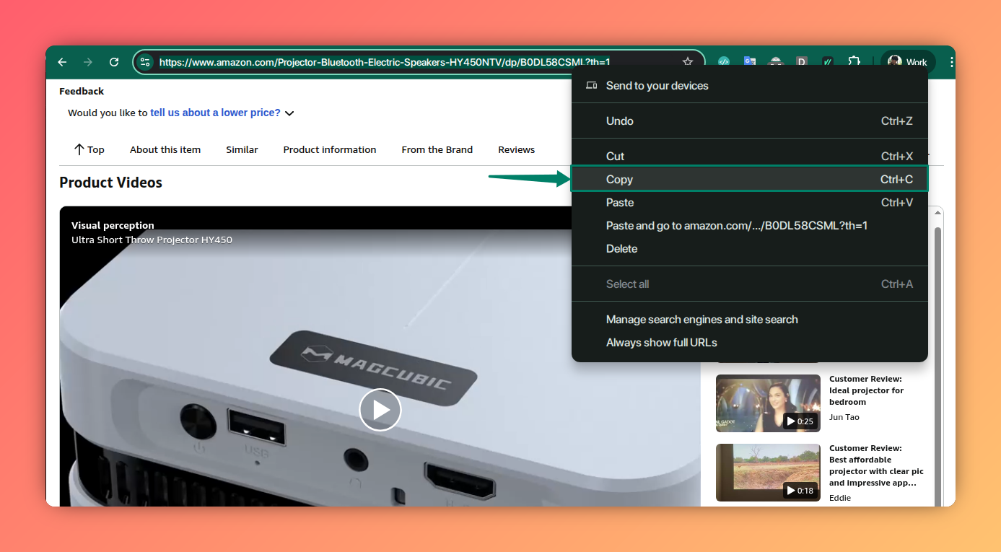Open the Extensions puzzle piece menu
The image size is (1001, 552).
(x=854, y=62)
